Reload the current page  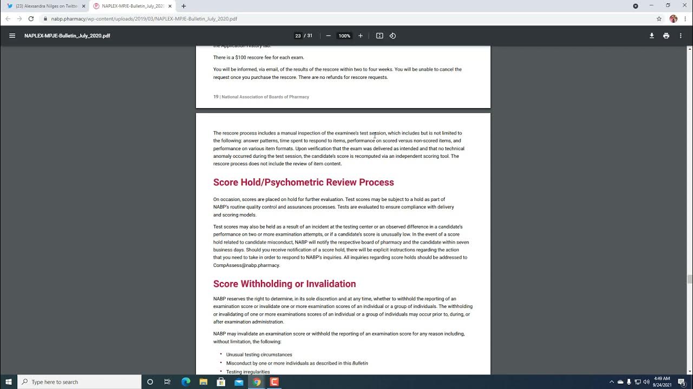pyautogui.click(x=31, y=18)
